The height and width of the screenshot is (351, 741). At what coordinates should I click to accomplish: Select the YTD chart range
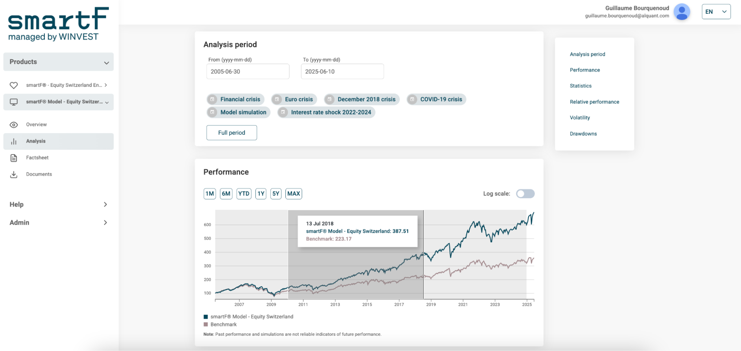click(x=244, y=194)
